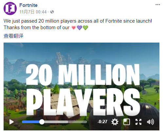This screenshot has height=132, width=163.
Task: Seek to the buffered section of progress bar
Action: pyautogui.click(x=56, y=122)
